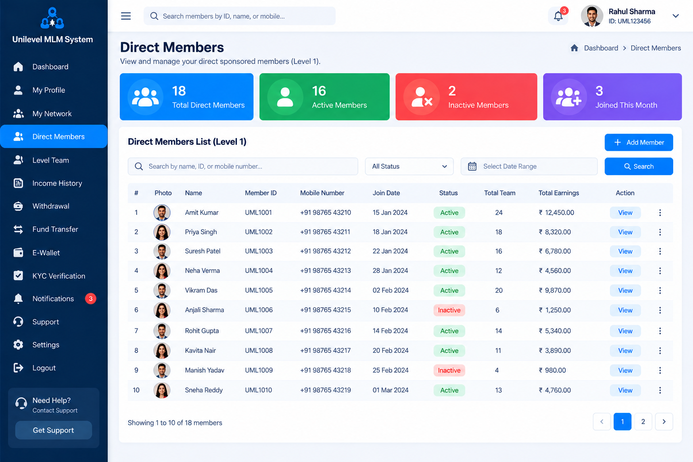Click the Joined This Month card icon

[x=569, y=97]
